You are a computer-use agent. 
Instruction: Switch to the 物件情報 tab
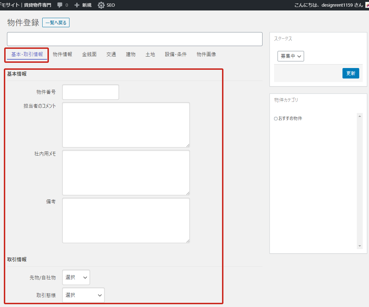[x=62, y=54]
